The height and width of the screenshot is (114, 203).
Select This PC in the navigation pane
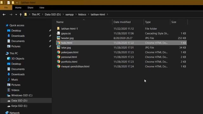click(14, 53)
